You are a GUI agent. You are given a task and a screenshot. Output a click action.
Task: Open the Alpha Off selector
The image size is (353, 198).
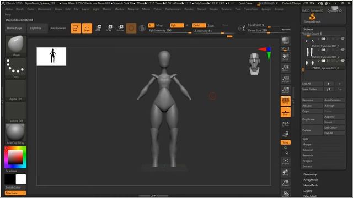click(x=15, y=90)
